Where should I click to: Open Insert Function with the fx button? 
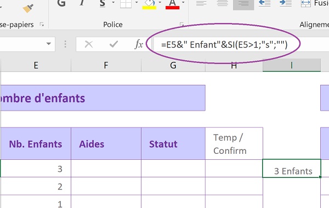(x=139, y=44)
